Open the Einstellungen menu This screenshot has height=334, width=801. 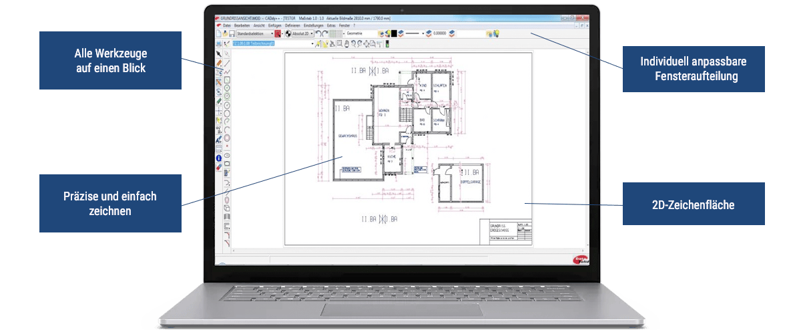313,25
